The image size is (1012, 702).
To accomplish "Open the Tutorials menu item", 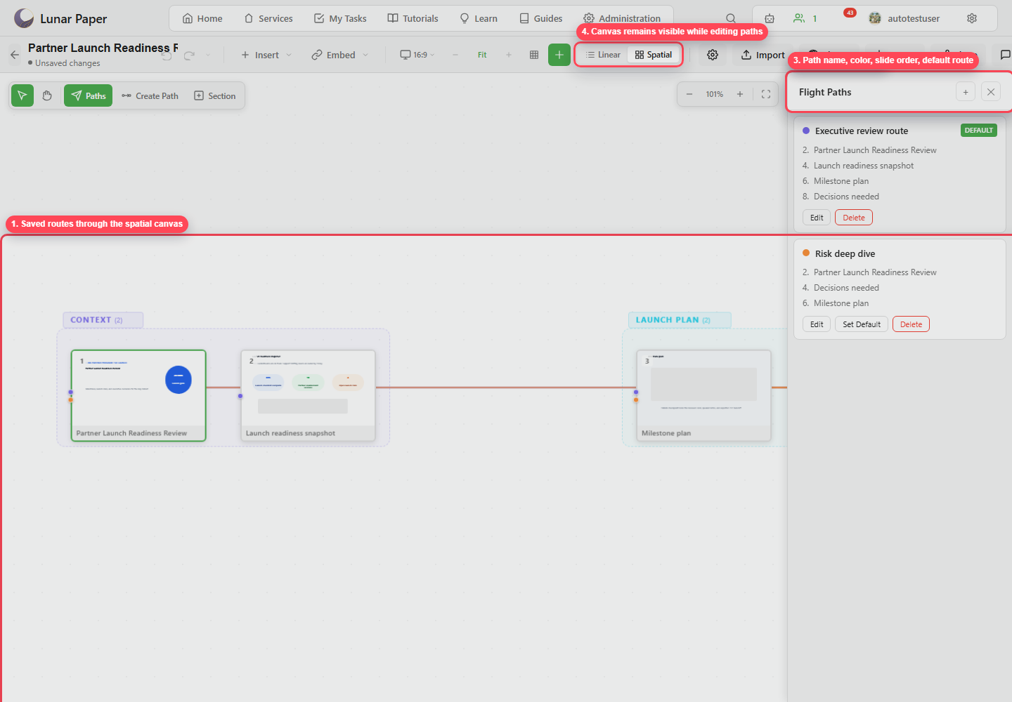I will point(413,18).
